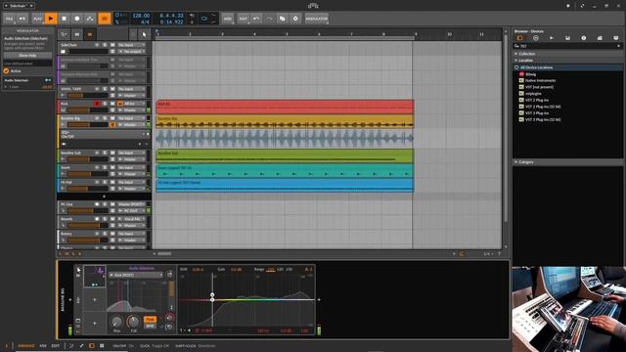626x352 pixels.
Task: Open the EDIT menu
Action: click(x=244, y=19)
